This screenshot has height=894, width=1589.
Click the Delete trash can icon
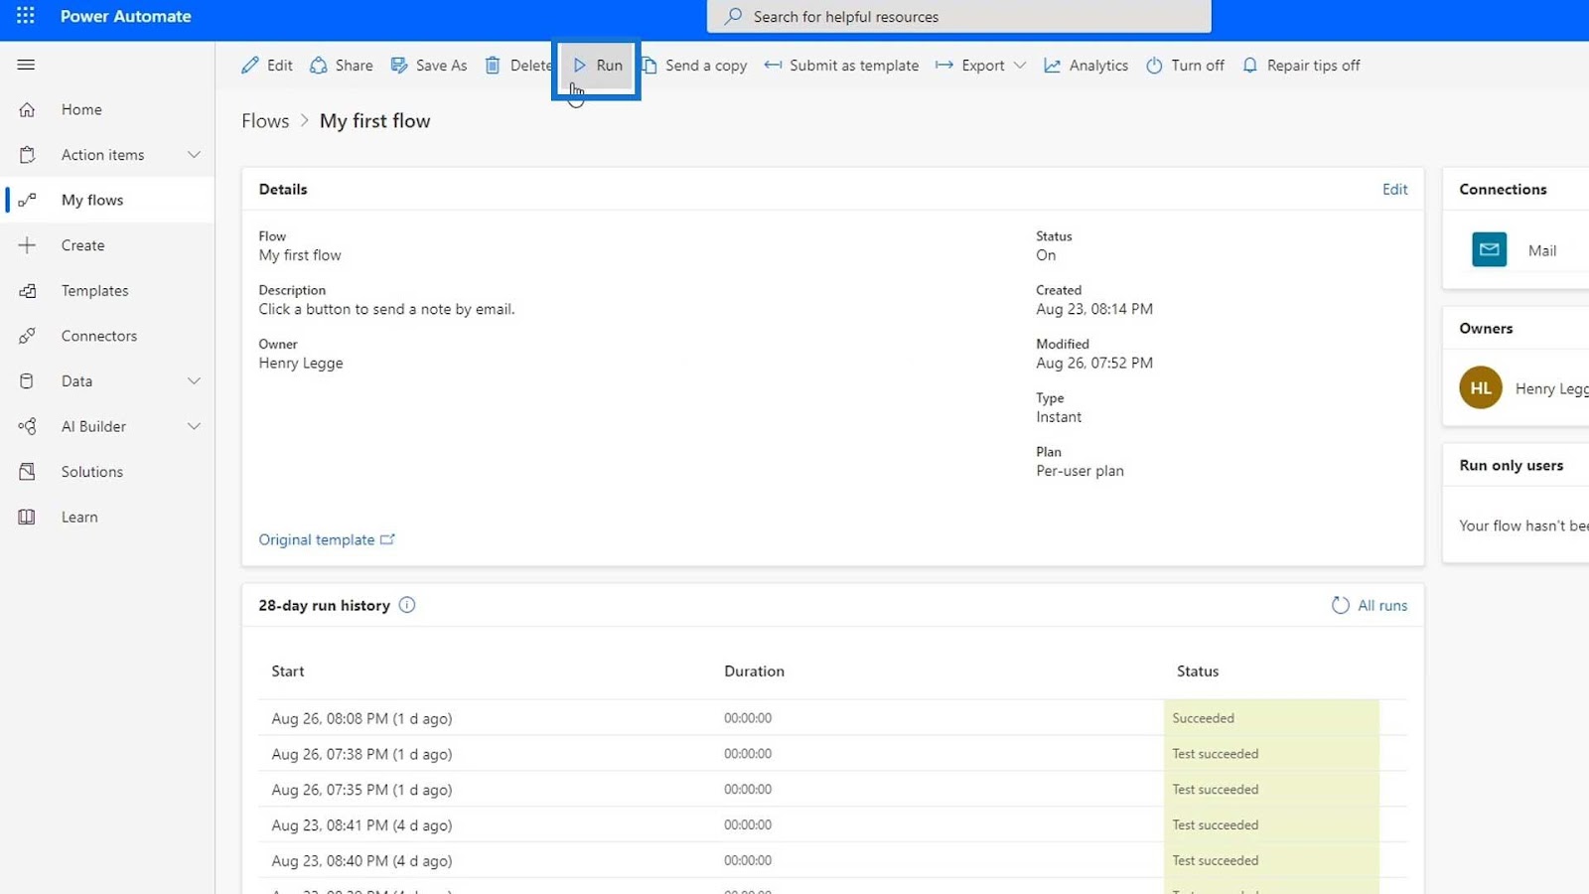point(493,66)
